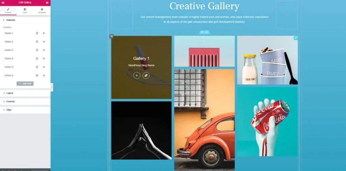Click the Gallery 1 overlay title
The image size is (346, 171).
pyautogui.click(x=141, y=59)
